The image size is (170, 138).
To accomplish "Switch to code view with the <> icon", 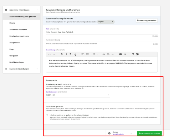I will coord(125,54).
